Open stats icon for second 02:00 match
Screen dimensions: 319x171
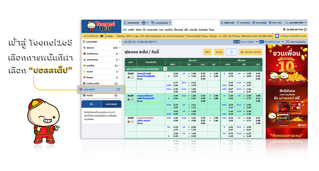[x=129, y=99]
